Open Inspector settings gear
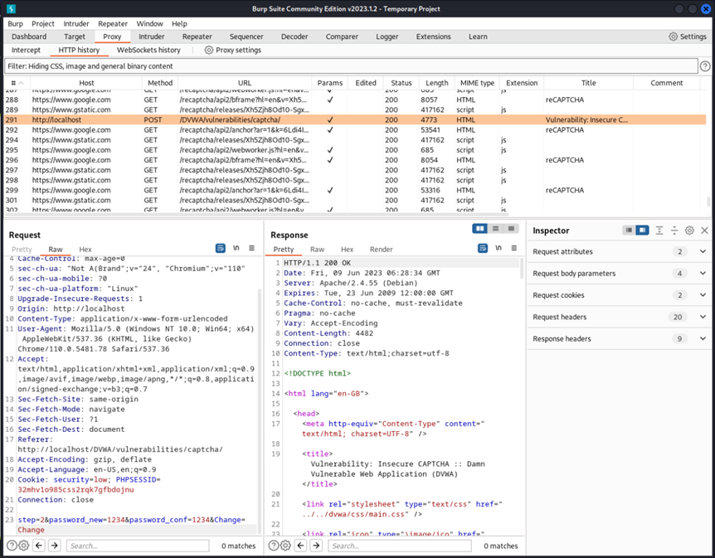Screen dimensions: 715x558 point(689,230)
